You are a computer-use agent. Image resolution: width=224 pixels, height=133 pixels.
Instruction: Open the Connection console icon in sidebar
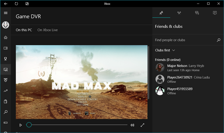pyautogui.click(x=6, y=123)
